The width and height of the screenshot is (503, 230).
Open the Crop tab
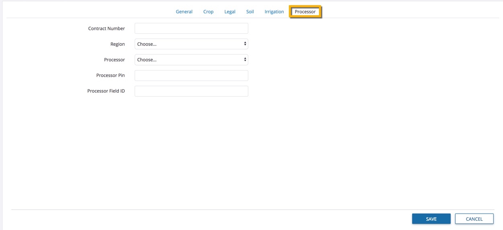(x=208, y=12)
